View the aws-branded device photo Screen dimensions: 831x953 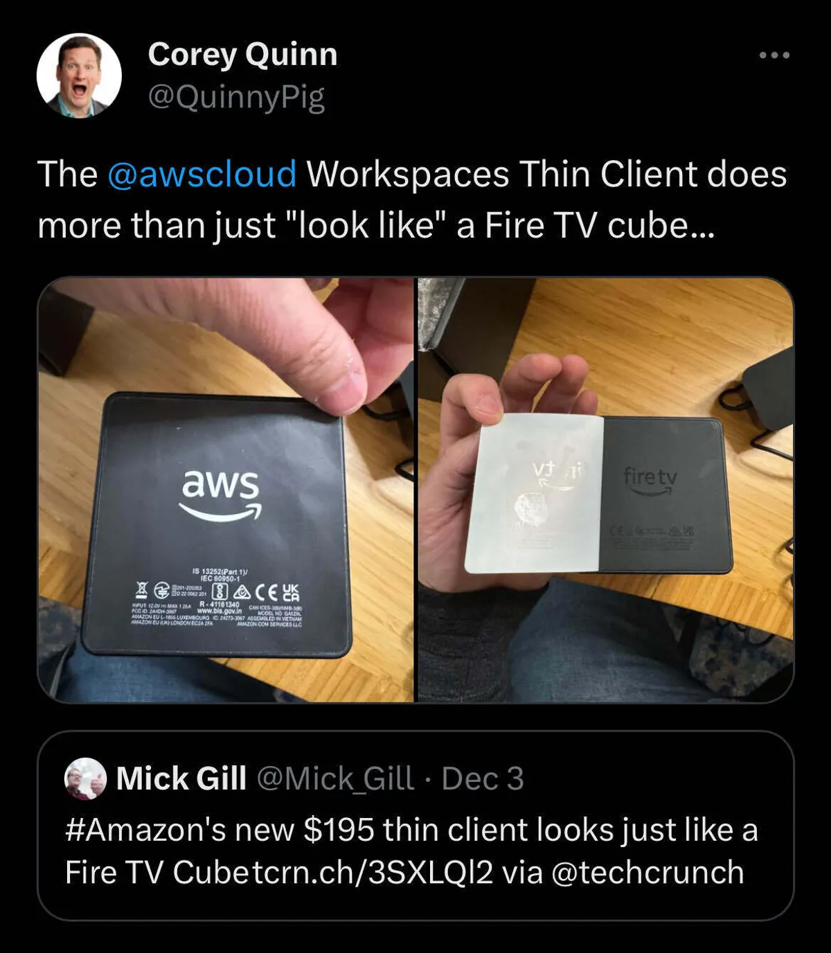226,490
